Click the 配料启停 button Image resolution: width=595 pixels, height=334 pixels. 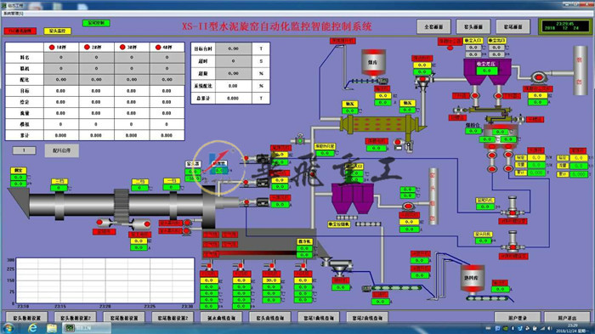pyautogui.click(x=62, y=150)
